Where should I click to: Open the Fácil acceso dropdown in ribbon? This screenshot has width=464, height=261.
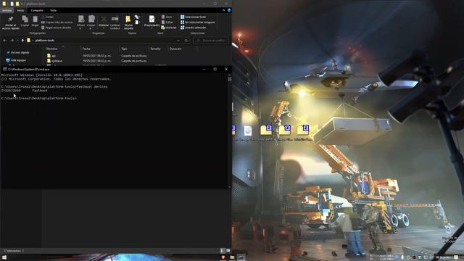(x=137, y=22)
